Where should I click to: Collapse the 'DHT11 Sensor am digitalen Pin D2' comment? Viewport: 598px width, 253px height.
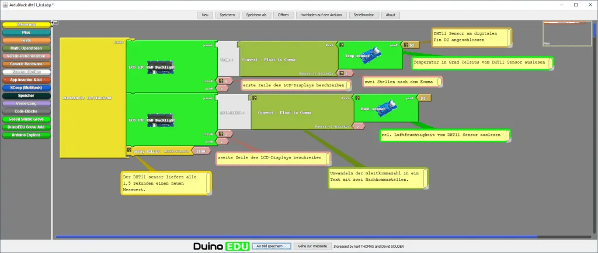point(509,37)
